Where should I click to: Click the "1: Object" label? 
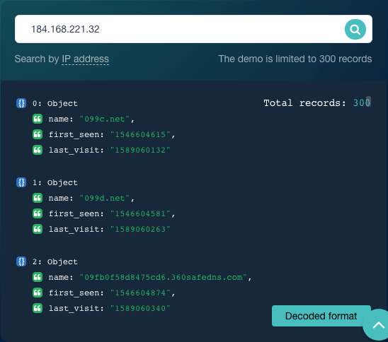55,183
